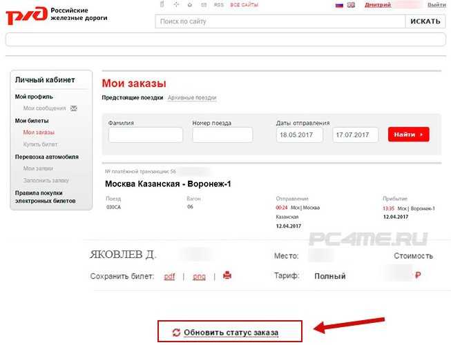Open the RSS feed link
Screen dimensions: 451x345
pos(218,5)
